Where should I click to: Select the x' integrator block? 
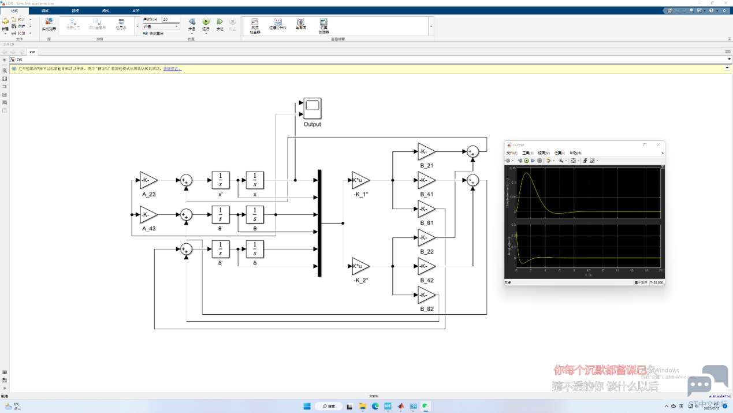220,180
